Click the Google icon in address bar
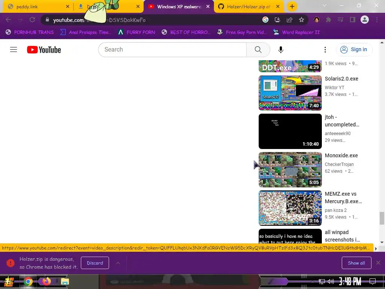The image size is (385, 289). tap(265, 20)
